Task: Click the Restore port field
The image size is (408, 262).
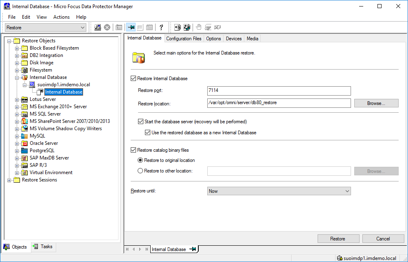Action: click(x=279, y=91)
